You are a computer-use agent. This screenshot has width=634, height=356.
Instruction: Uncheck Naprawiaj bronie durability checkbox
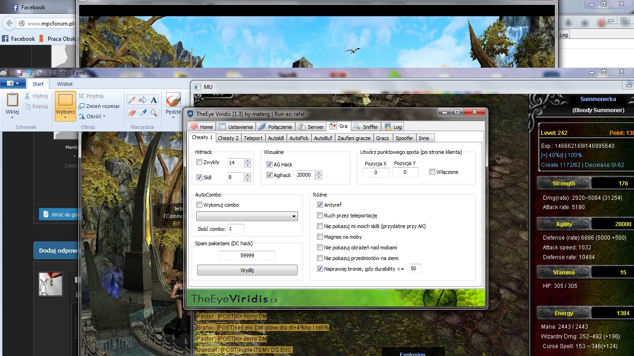(x=320, y=269)
